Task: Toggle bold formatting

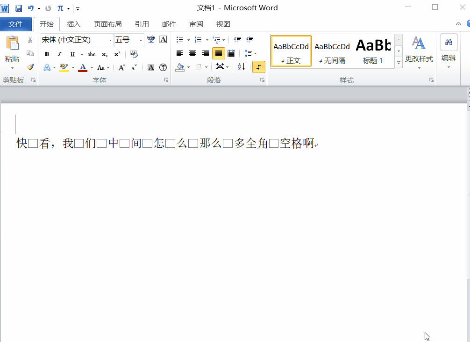Action: coord(47,54)
